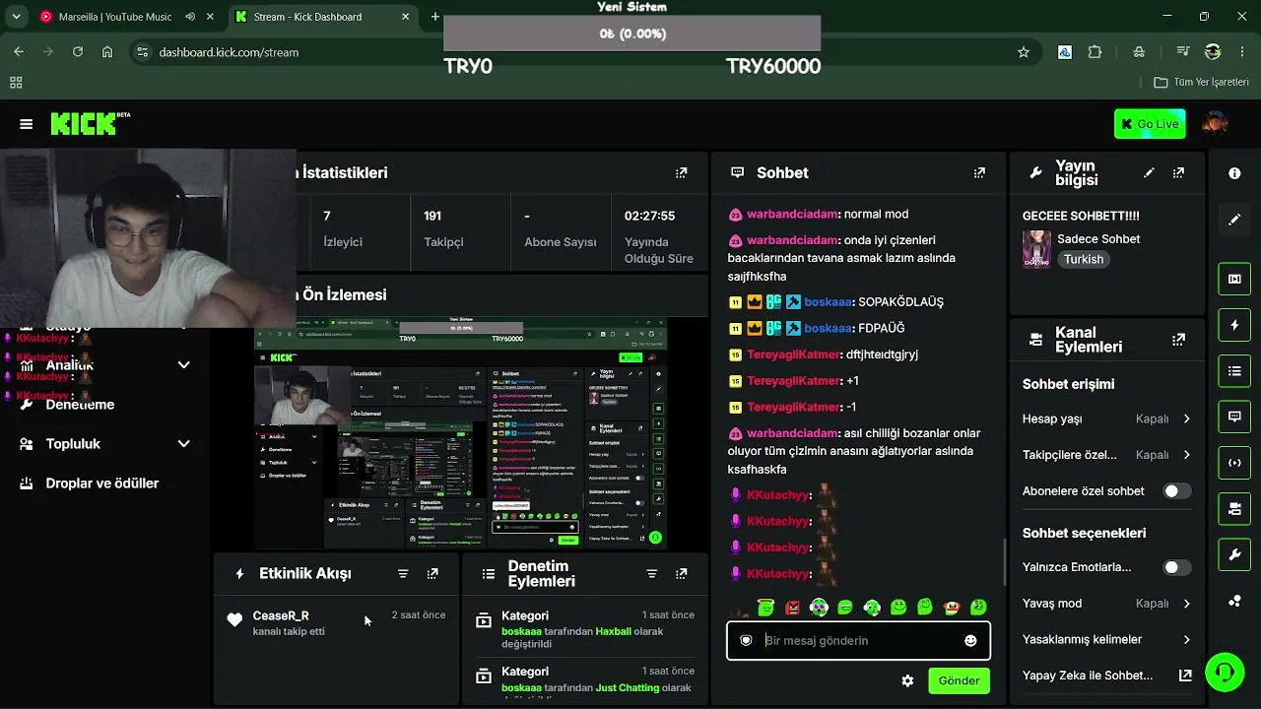Toggle the chat panel icon in right rail
The height and width of the screenshot is (709, 1261).
pyautogui.click(x=1234, y=417)
